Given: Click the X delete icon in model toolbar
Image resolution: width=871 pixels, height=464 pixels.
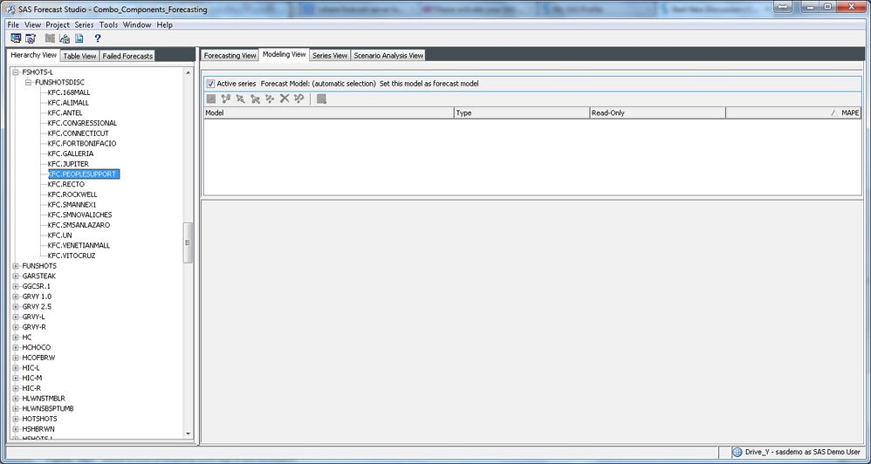Looking at the screenshot, I should pos(285,99).
